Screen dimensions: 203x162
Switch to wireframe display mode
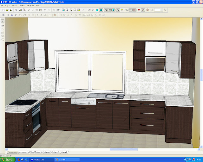89,10
